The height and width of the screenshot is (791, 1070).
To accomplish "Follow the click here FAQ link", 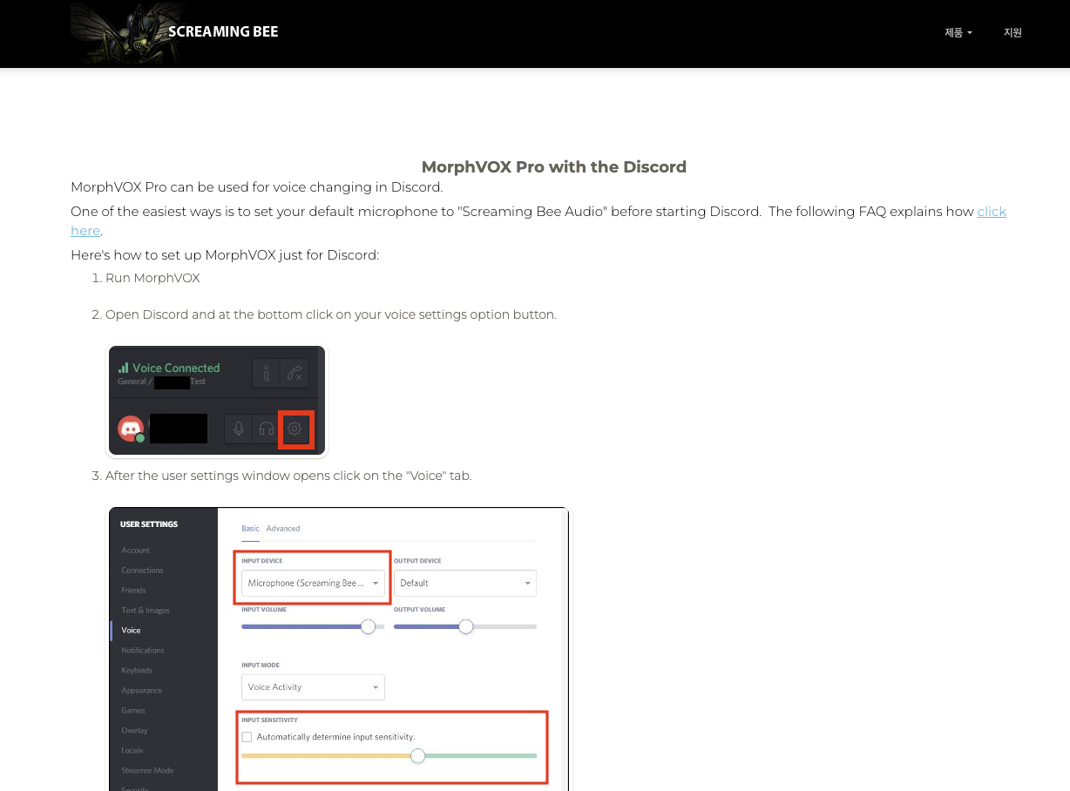I will pos(992,212).
